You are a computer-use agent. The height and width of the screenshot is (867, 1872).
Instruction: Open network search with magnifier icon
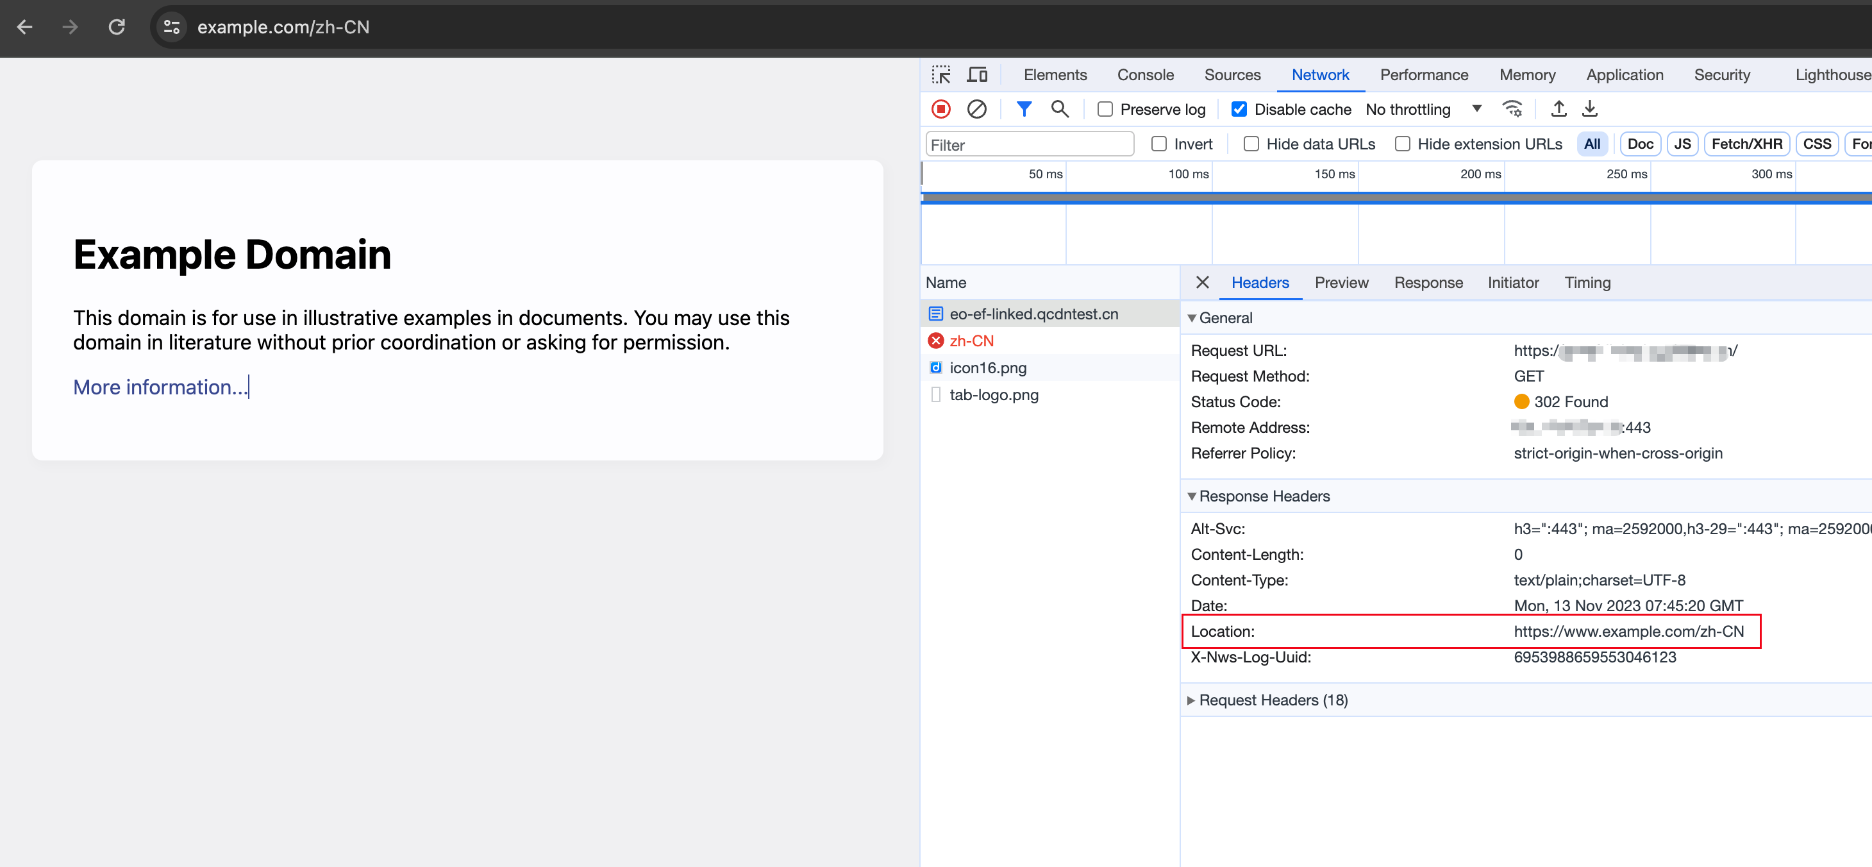click(x=1060, y=109)
